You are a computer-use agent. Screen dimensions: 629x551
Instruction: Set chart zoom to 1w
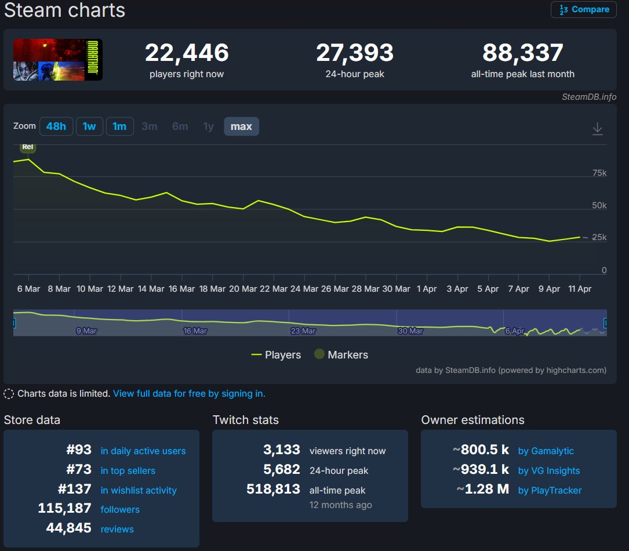(x=89, y=126)
